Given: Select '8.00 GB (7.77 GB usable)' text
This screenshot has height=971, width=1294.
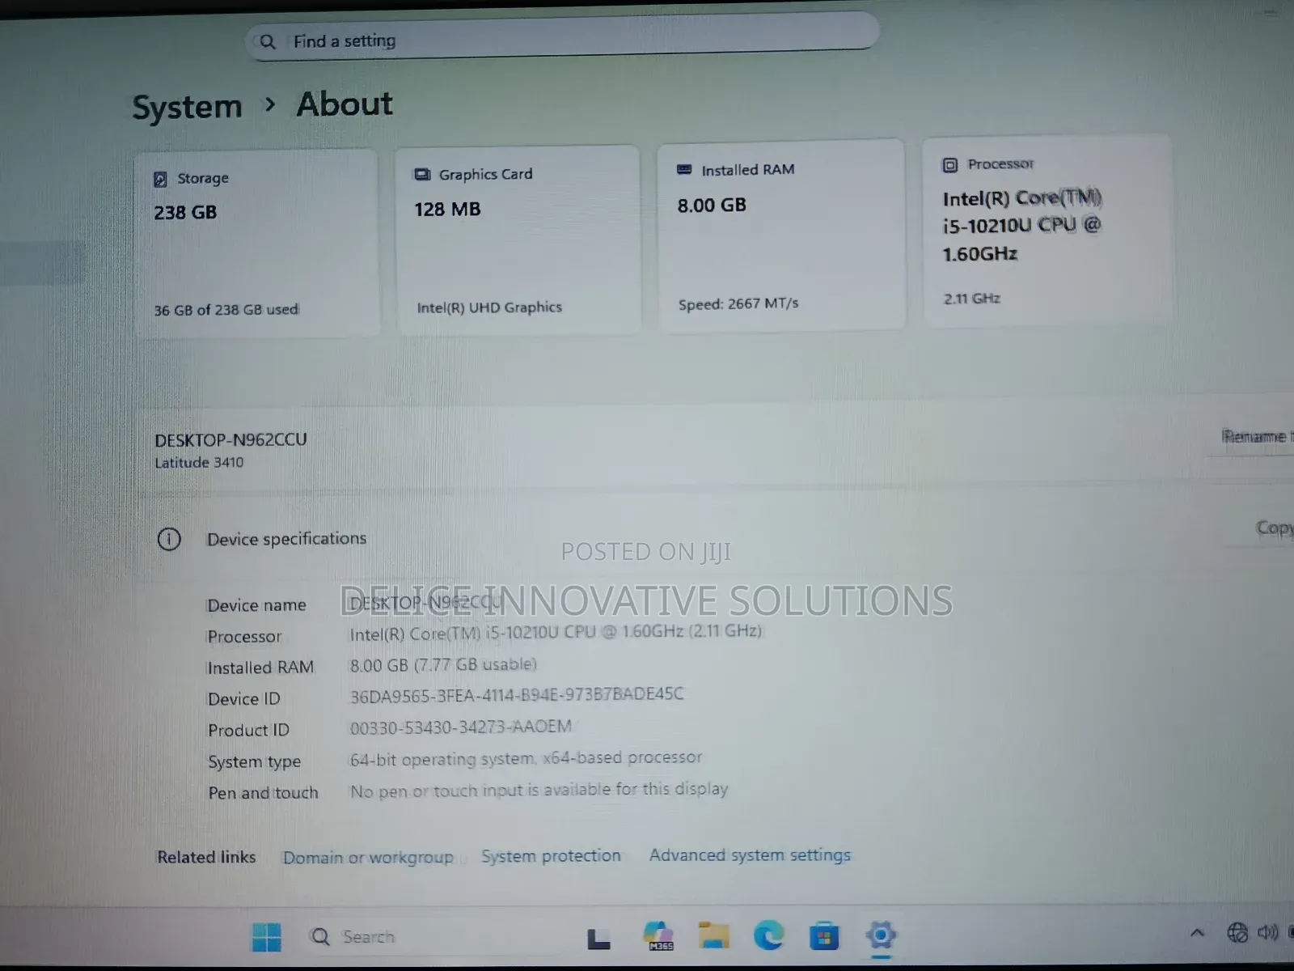Looking at the screenshot, I should coord(443,665).
